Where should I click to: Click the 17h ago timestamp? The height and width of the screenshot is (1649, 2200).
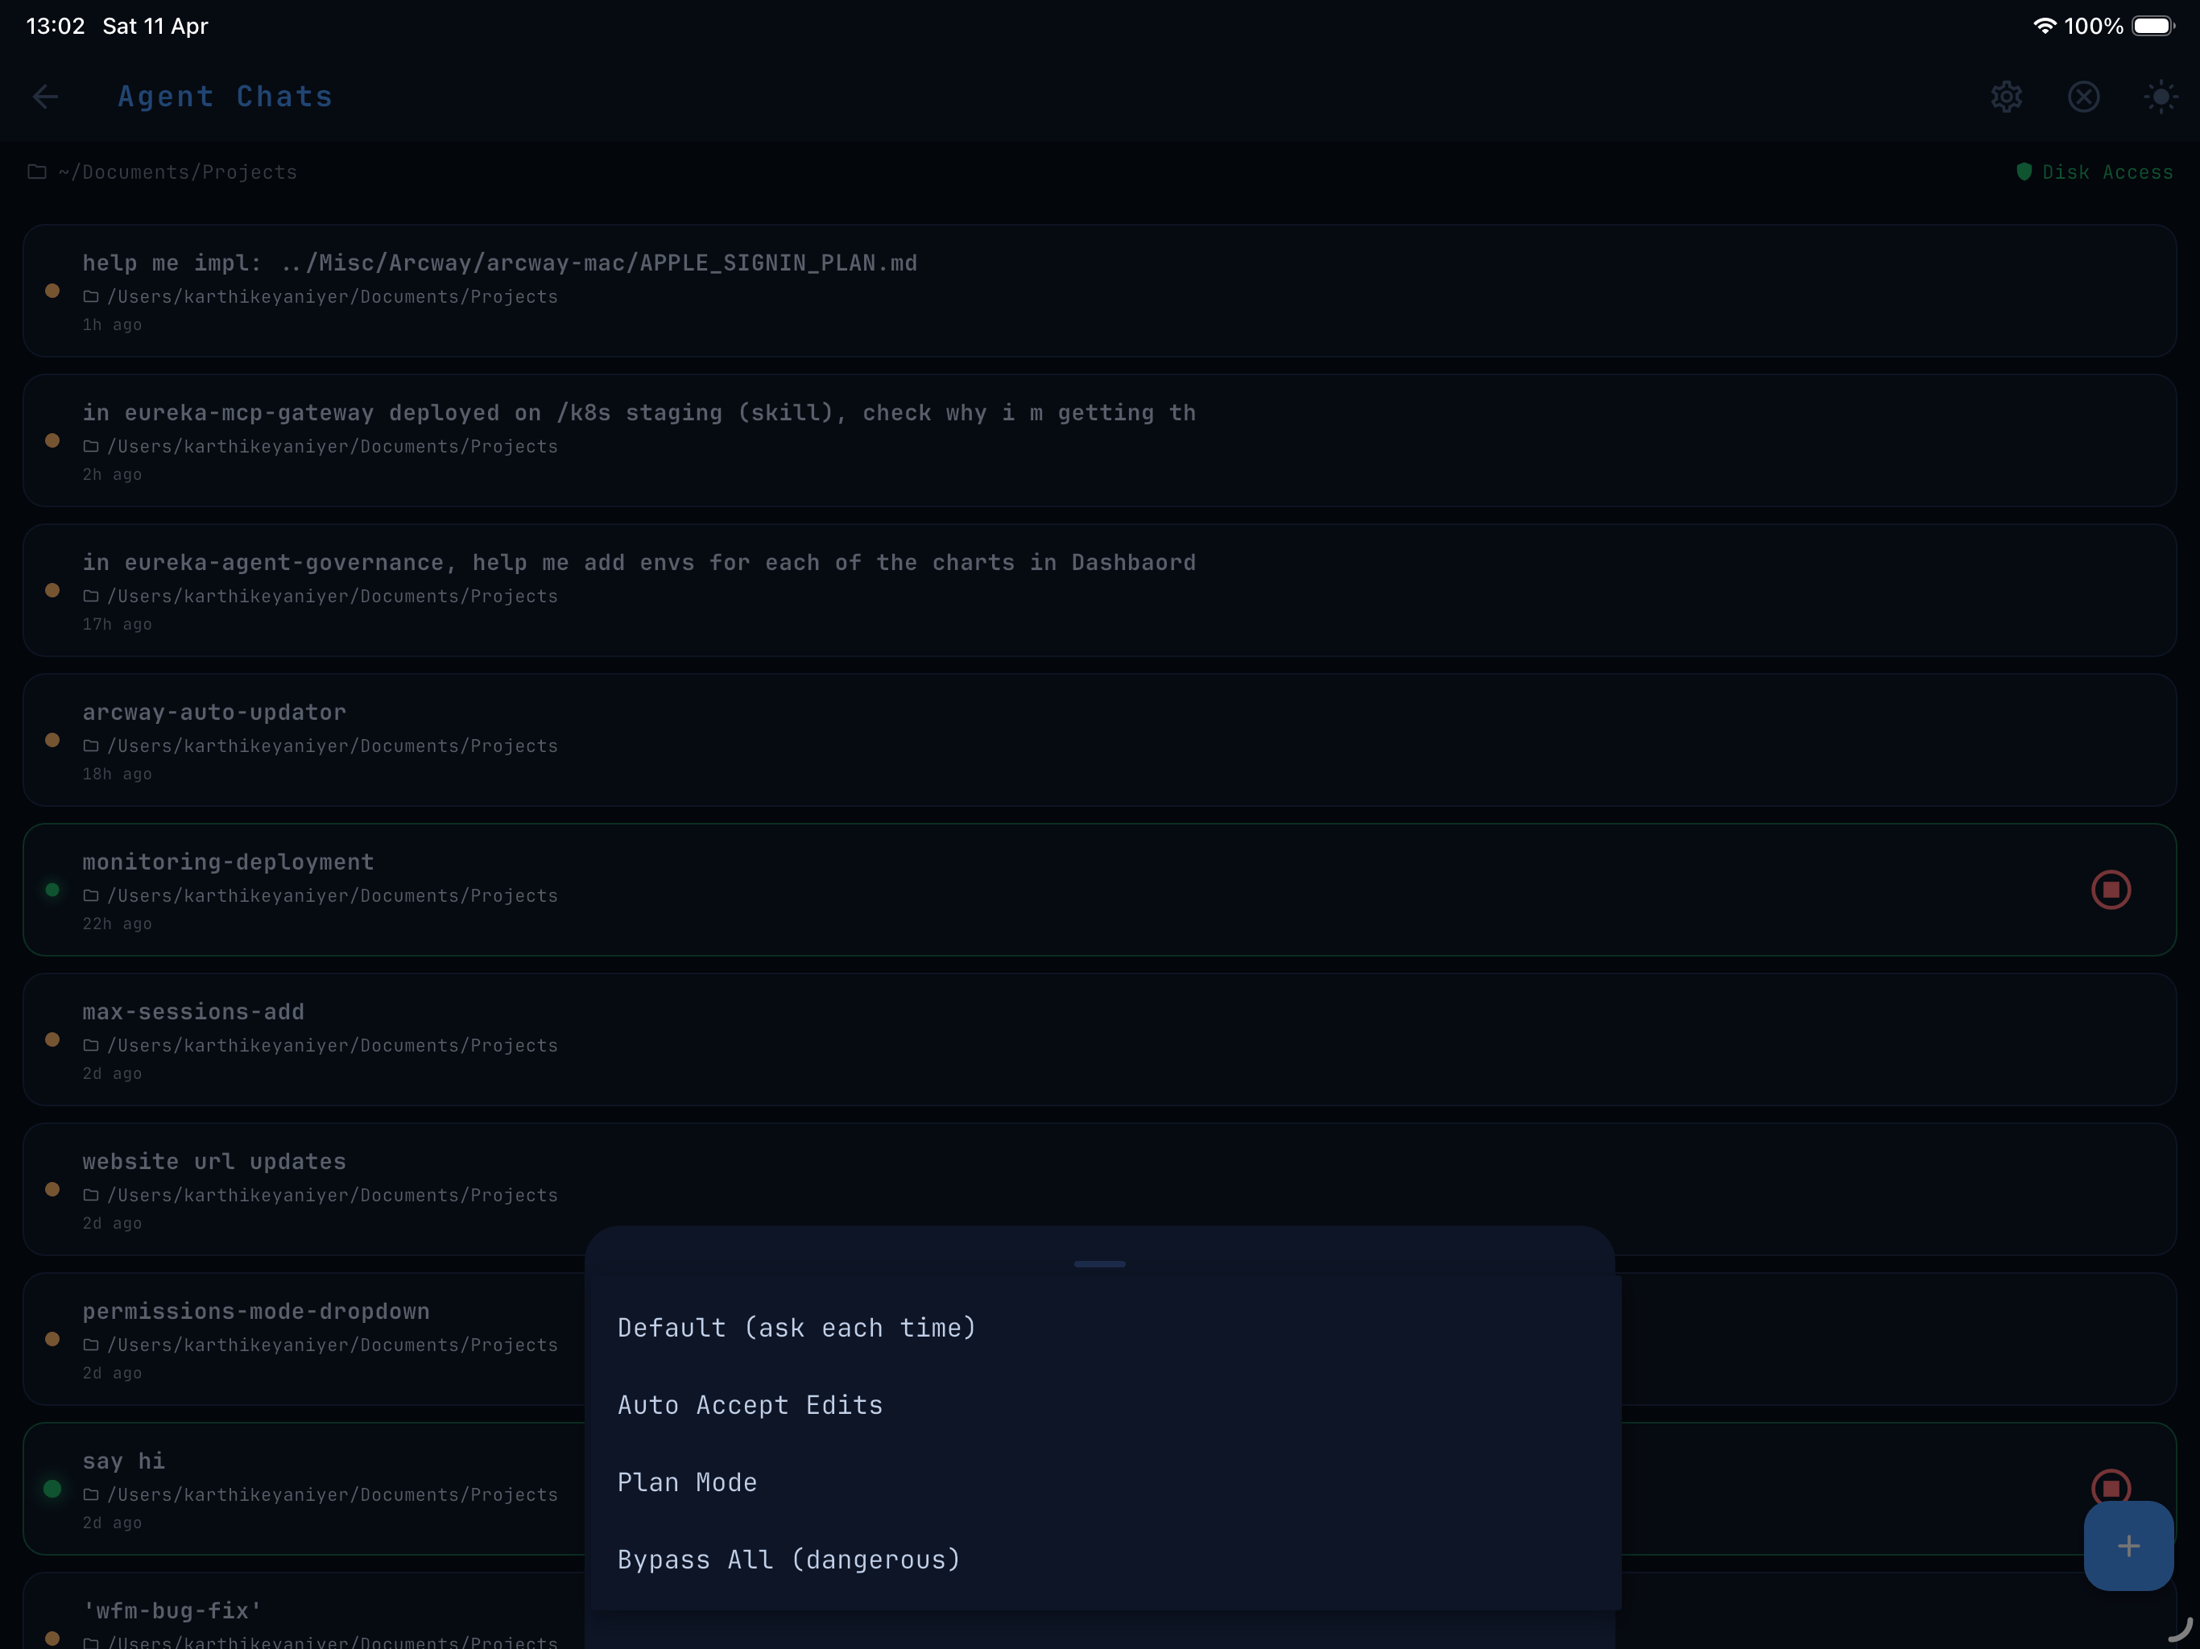(x=118, y=625)
